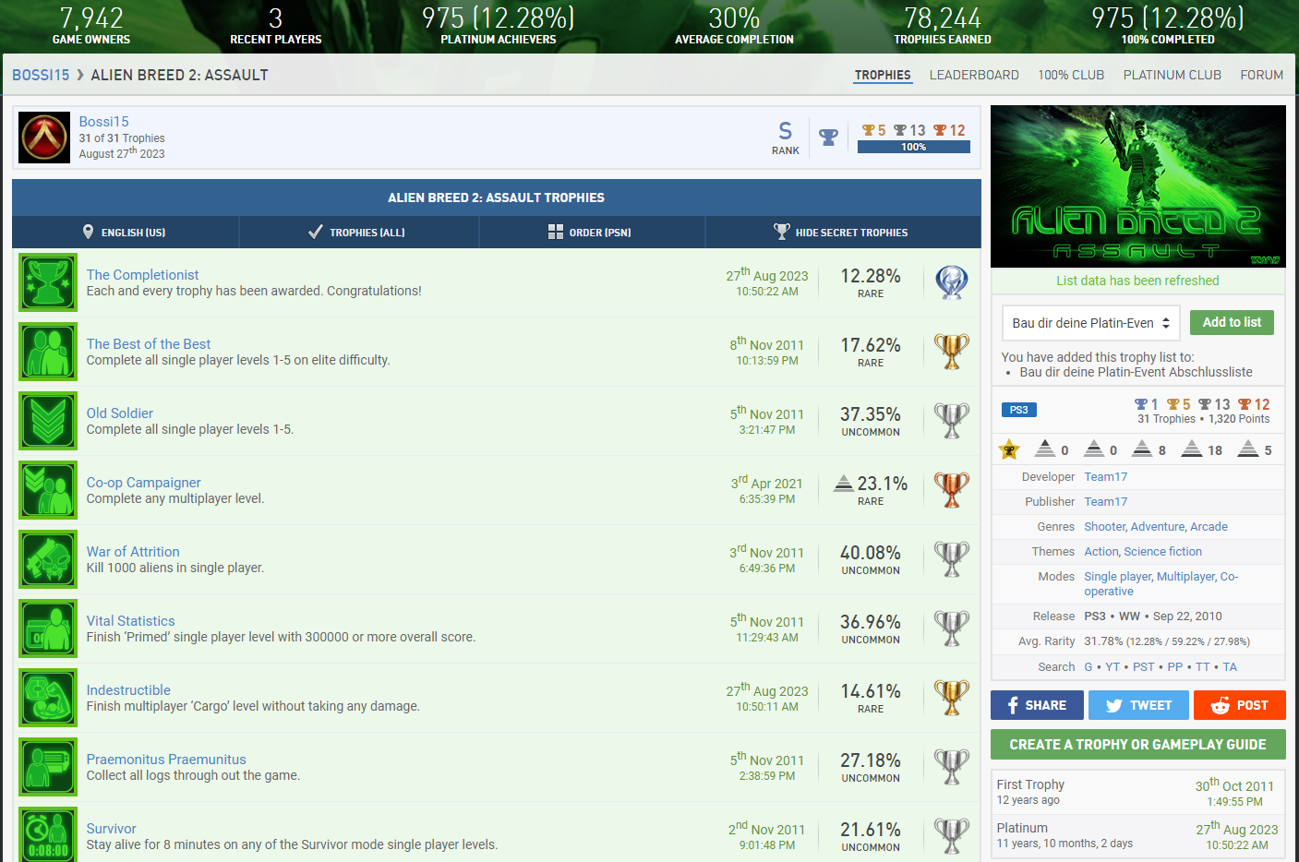Click Bossi15's red avatar image
Image resolution: width=1299 pixels, height=862 pixels.
point(44,138)
